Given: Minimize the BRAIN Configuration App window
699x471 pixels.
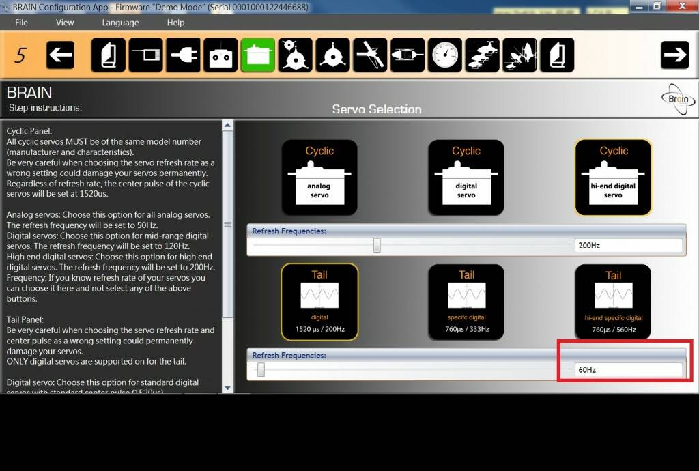Looking at the screenshot, I should pyautogui.click(x=639, y=6).
